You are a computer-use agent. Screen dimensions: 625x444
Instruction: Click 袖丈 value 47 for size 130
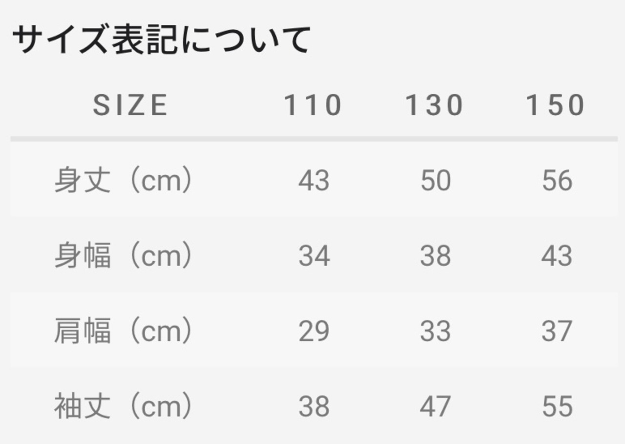click(x=435, y=406)
